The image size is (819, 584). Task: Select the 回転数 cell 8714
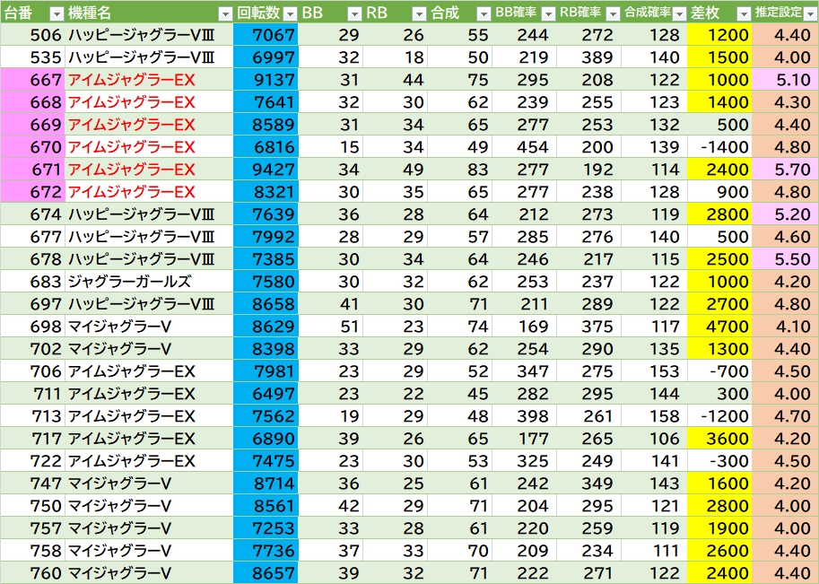click(x=266, y=484)
